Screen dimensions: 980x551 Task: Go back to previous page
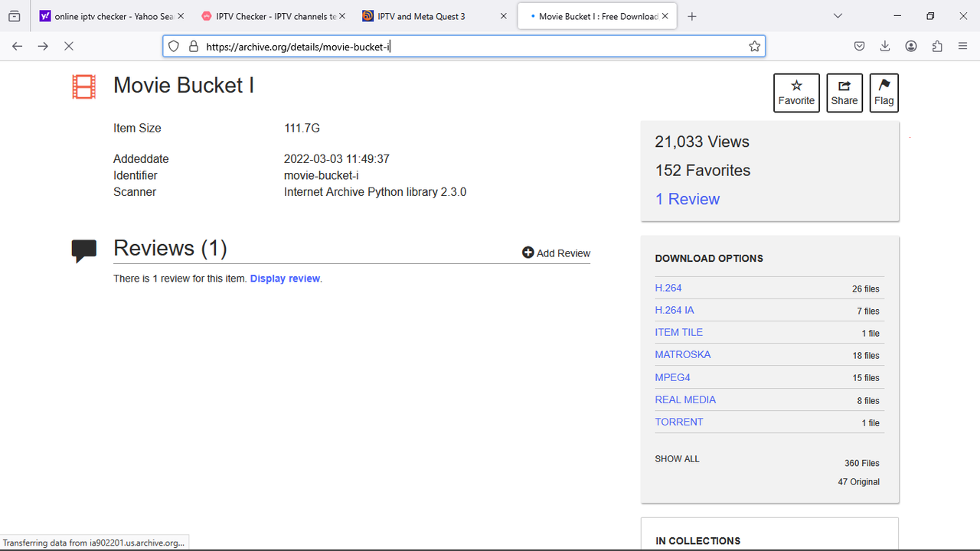click(x=17, y=47)
